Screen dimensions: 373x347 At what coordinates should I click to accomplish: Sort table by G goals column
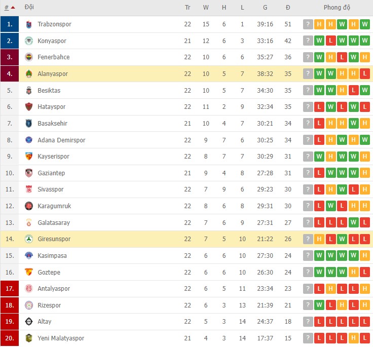[x=265, y=8]
